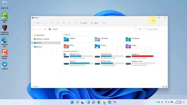Click the Delete trash icon in toolbar
Viewport: 187px width, 105px height.
pos(75,23)
